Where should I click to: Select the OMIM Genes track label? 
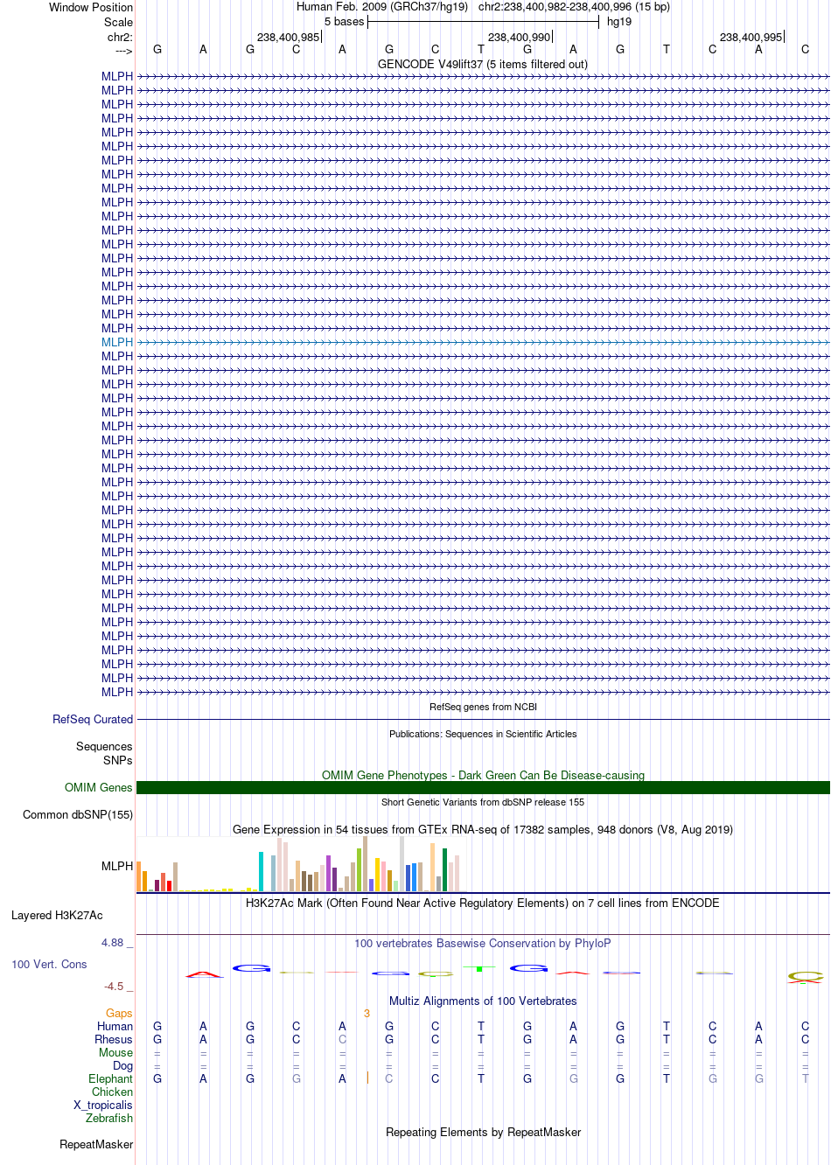(x=99, y=787)
